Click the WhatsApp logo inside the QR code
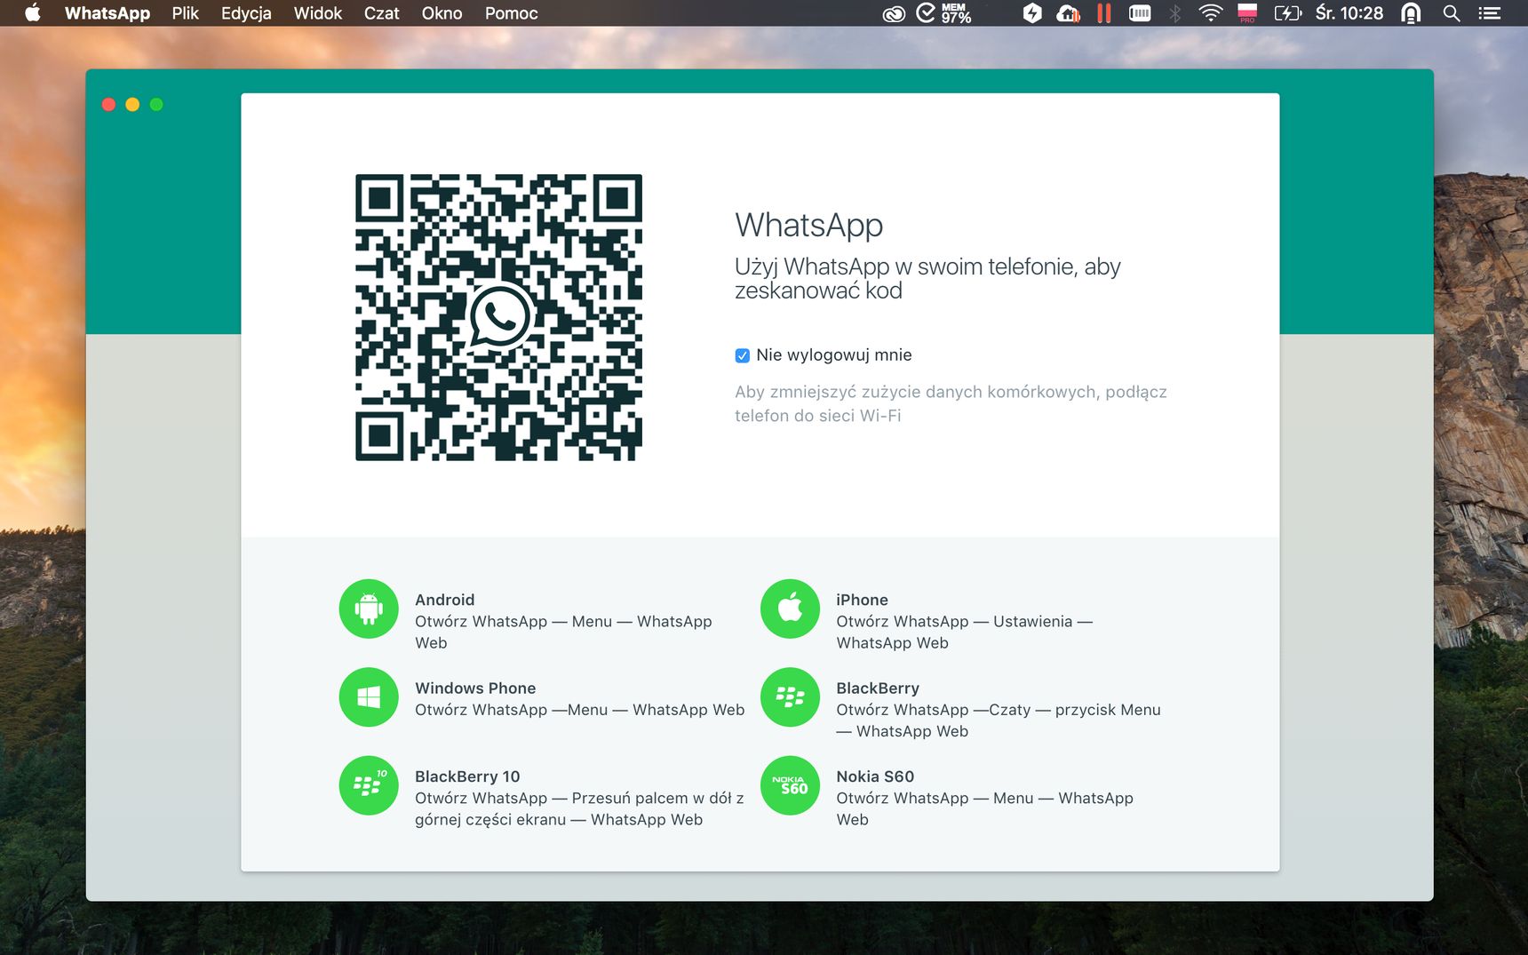1528x955 pixels. click(499, 316)
